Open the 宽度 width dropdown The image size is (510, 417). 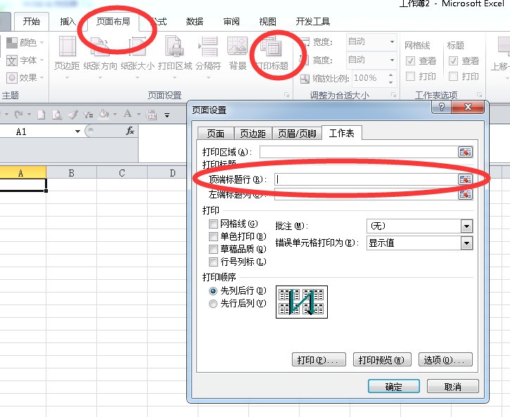pyautogui.click(x=392, y=42)
